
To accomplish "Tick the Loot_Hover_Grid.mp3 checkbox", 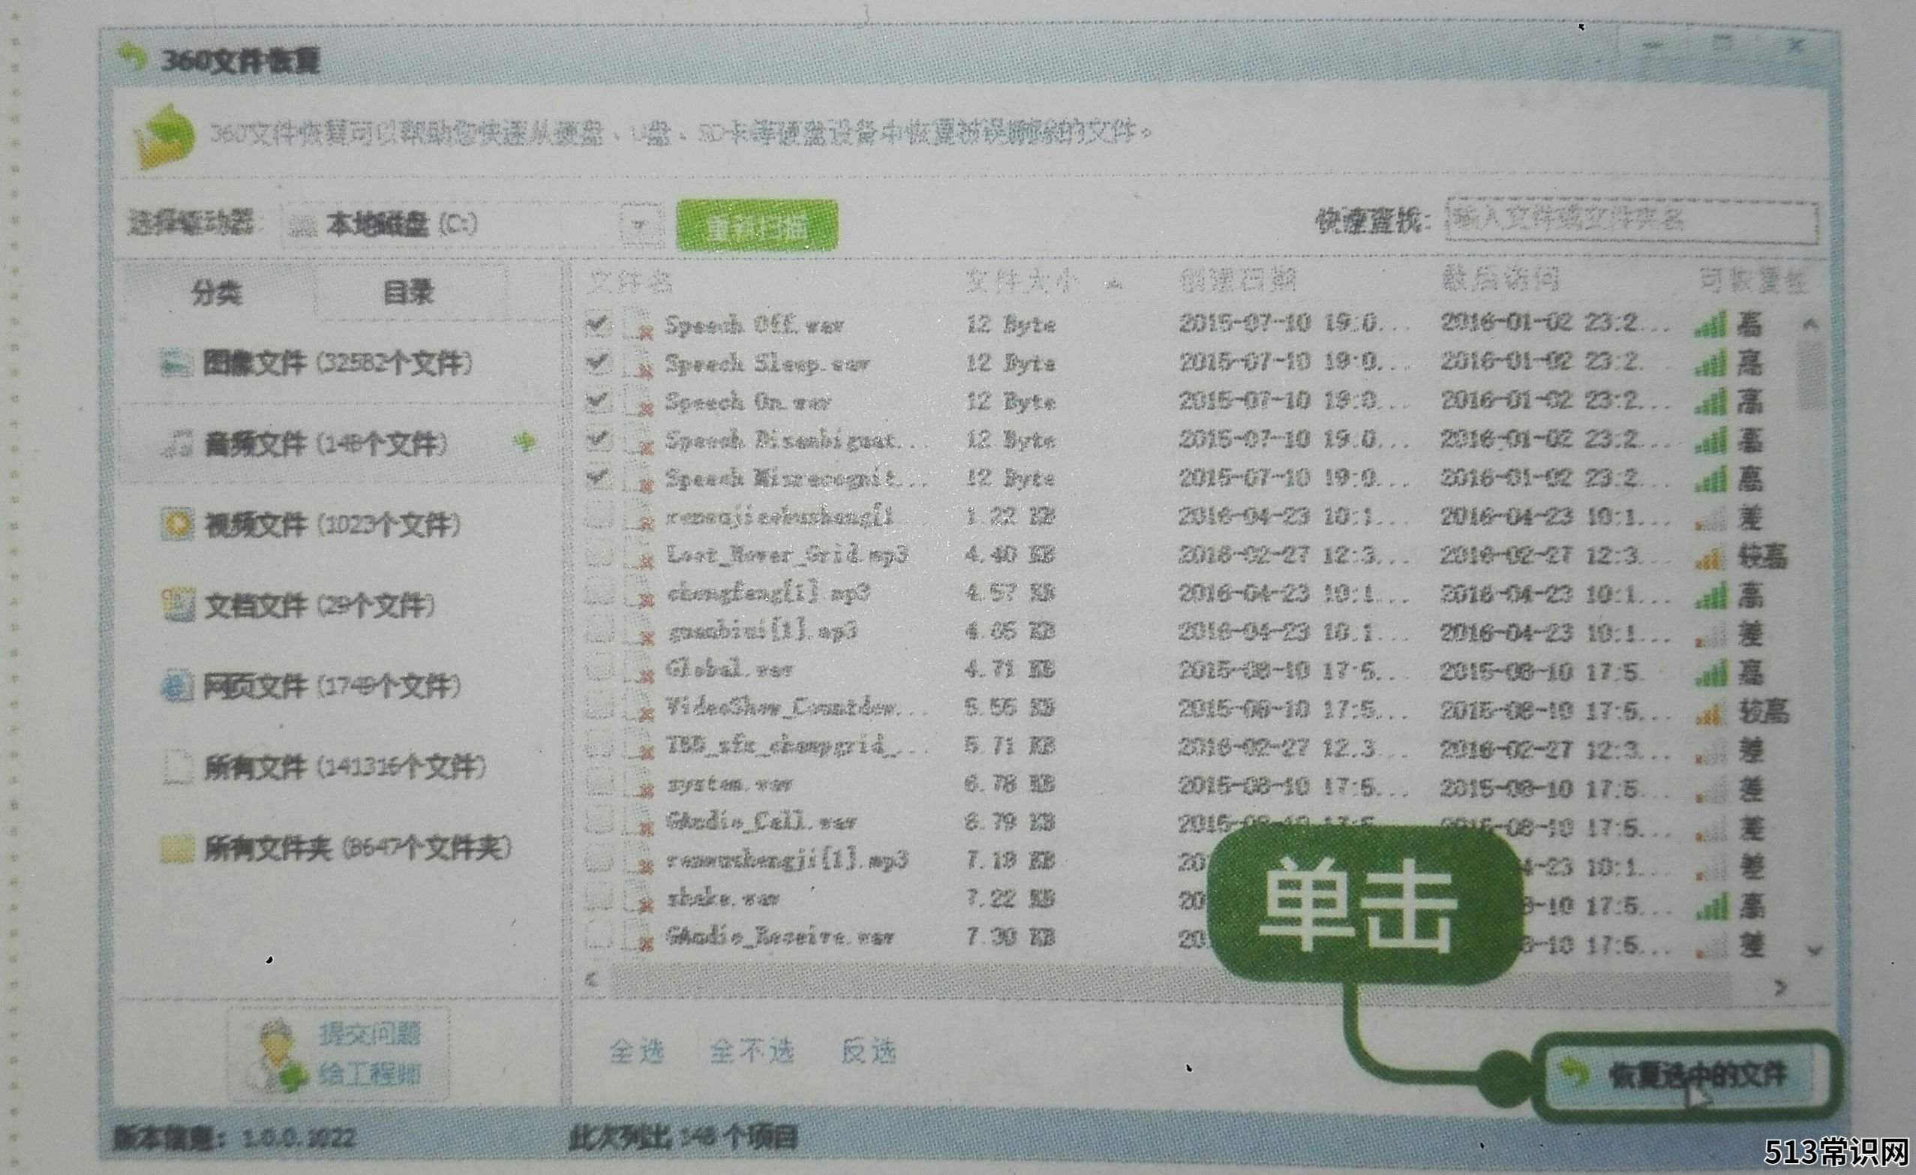I will 598,554.
